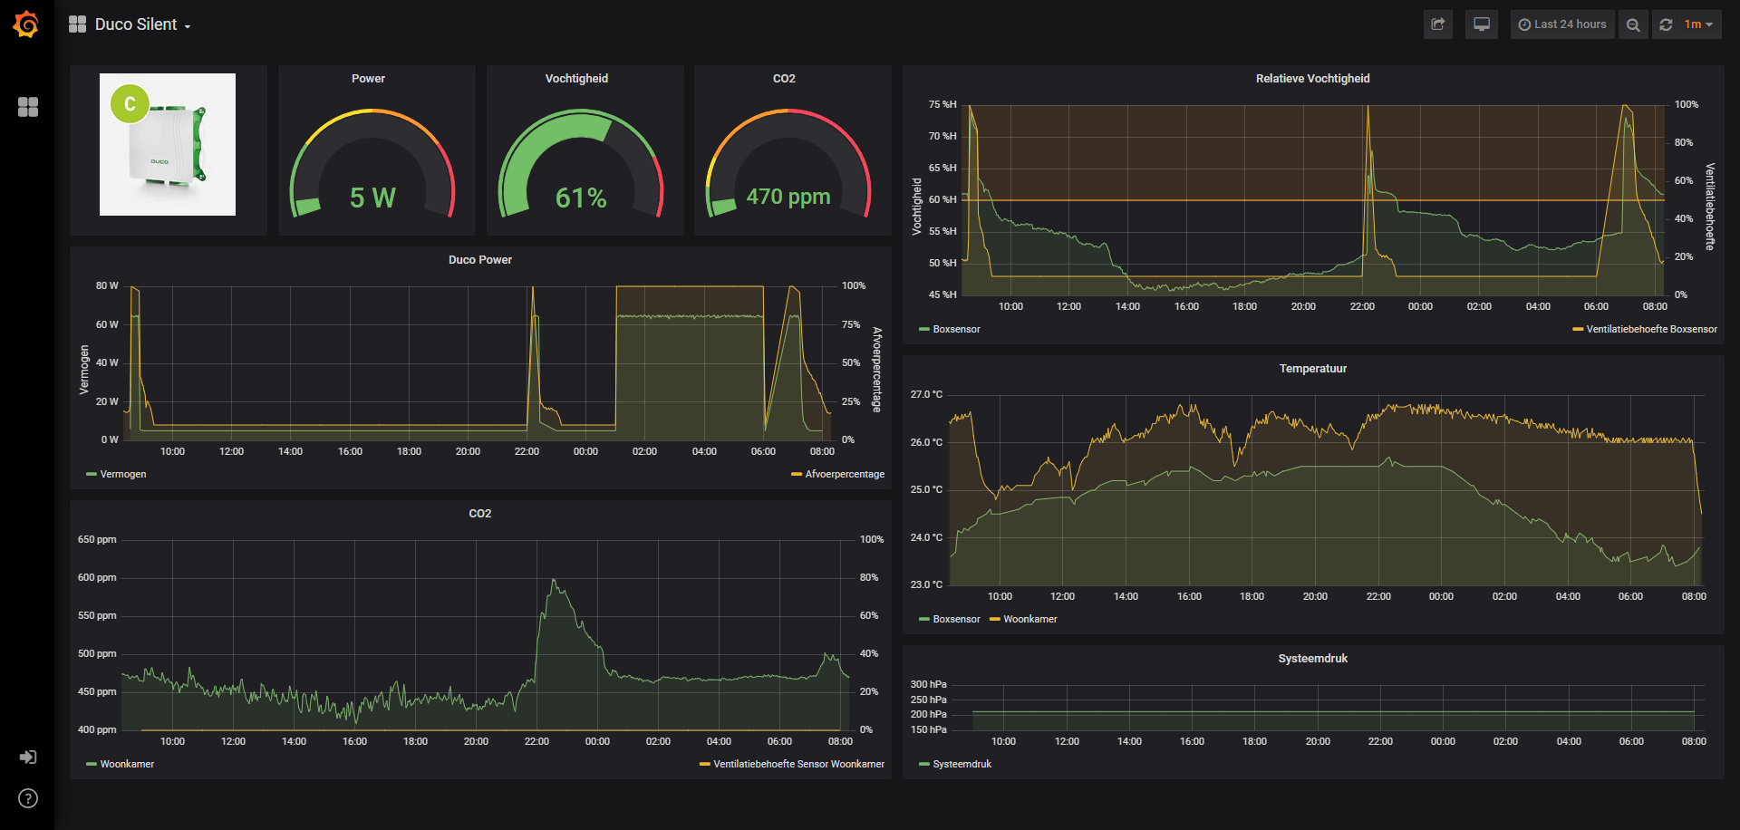This screenshot has width=1740, height=830.
Task: Click the Duco ventilation box image
Action: 168,145
